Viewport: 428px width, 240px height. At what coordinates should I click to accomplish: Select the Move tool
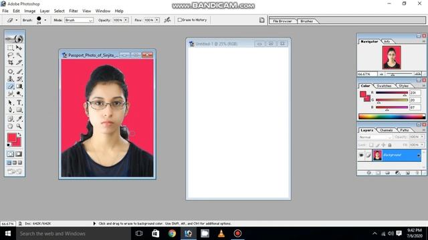tap(19, 48)
